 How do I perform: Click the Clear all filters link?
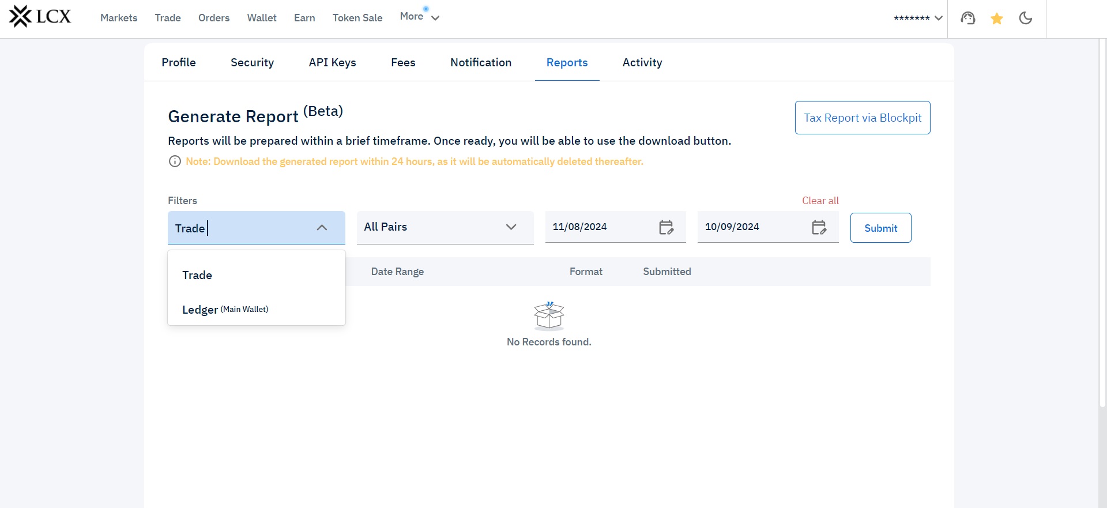820,201
